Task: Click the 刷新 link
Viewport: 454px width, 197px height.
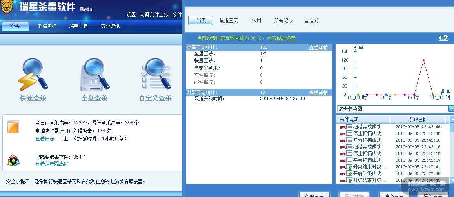Action: pyautogui.click(x=443, y=37)
